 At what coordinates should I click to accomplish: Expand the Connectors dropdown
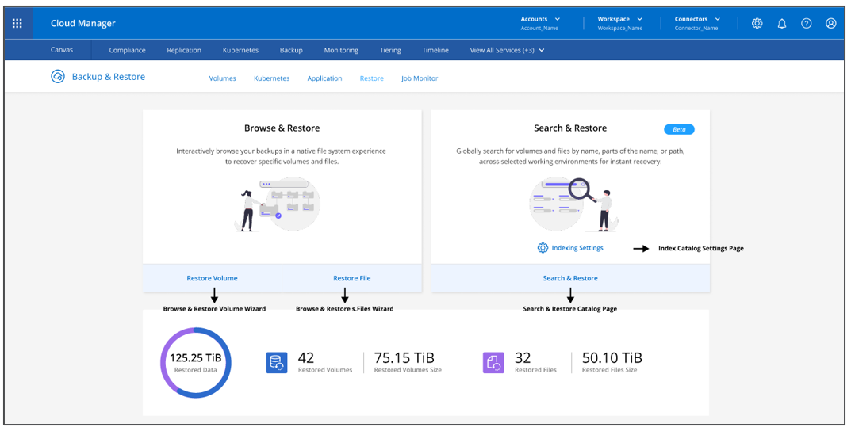point(697,23)
